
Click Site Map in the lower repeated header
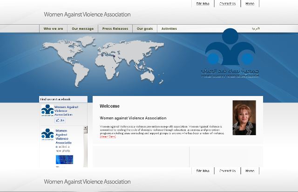tap(203, 171)
